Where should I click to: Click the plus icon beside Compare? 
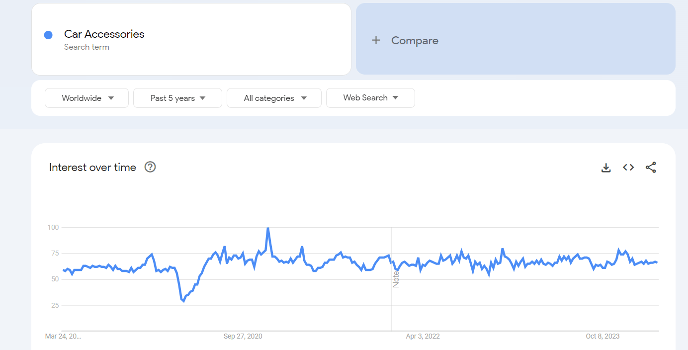click(376, 40)
